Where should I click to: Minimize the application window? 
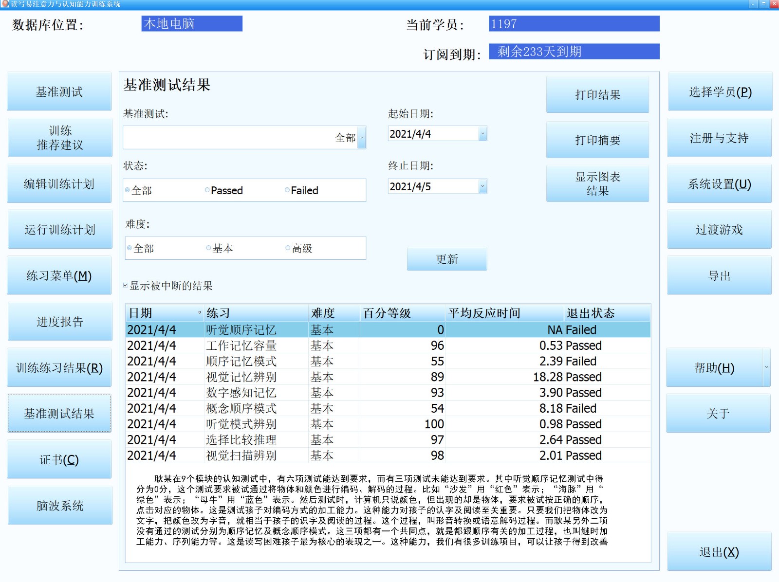pos(753,4)
